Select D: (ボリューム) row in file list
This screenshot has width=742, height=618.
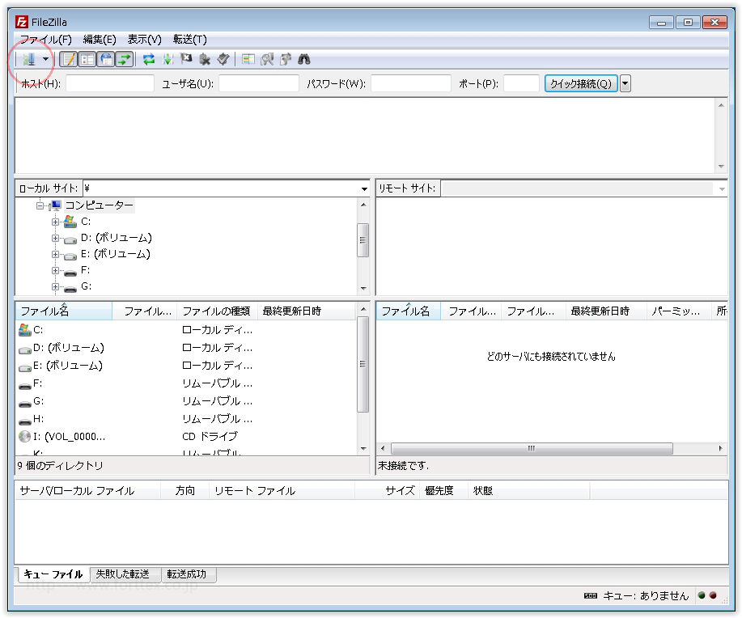185,348
